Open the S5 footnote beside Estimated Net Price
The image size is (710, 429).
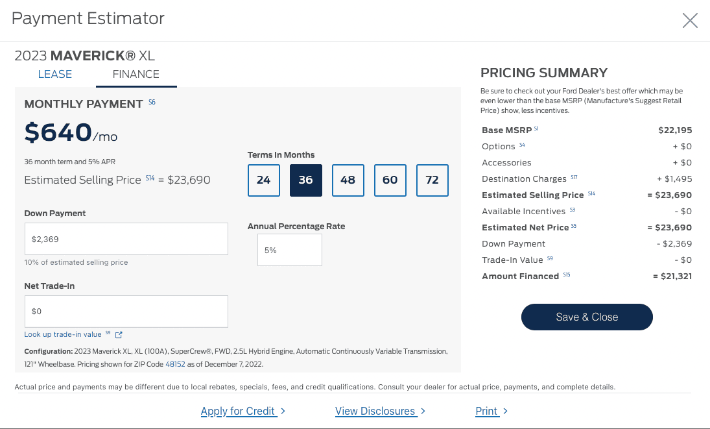tap(574, 226)
